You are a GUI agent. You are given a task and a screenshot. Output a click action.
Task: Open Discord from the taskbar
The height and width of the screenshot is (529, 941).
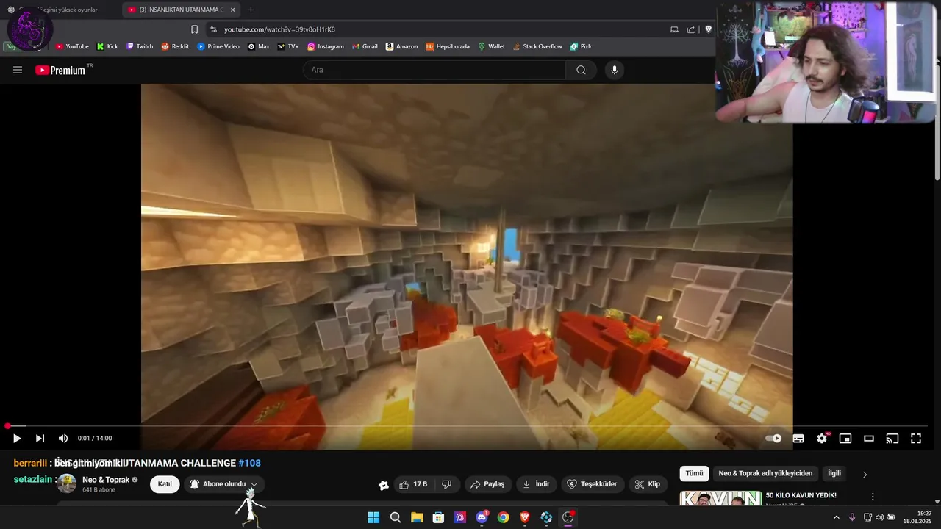click(482, 517)
